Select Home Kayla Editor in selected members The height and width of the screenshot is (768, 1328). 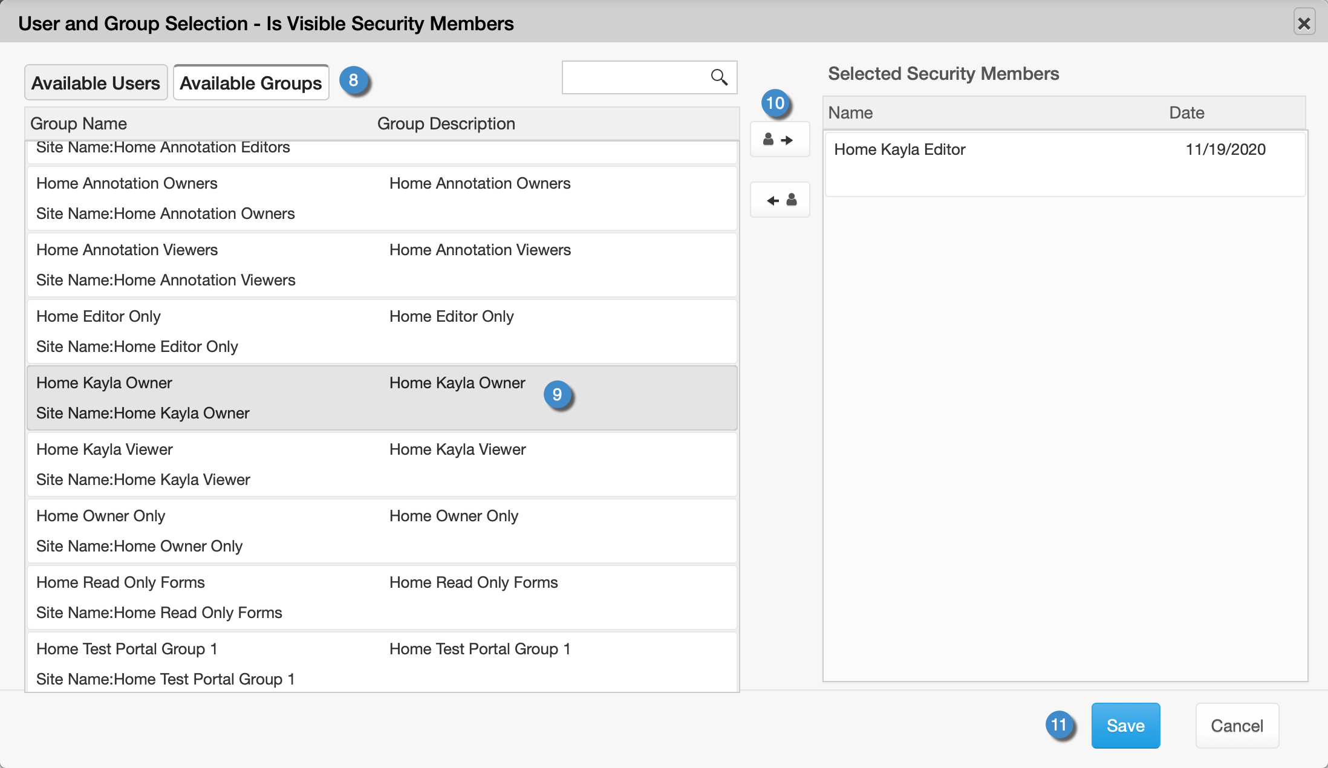899,149
